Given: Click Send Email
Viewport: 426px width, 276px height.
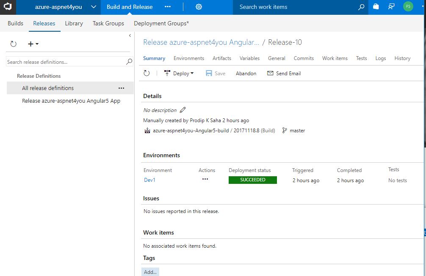Looking at the screenshot, I should [x=284, y=74].
